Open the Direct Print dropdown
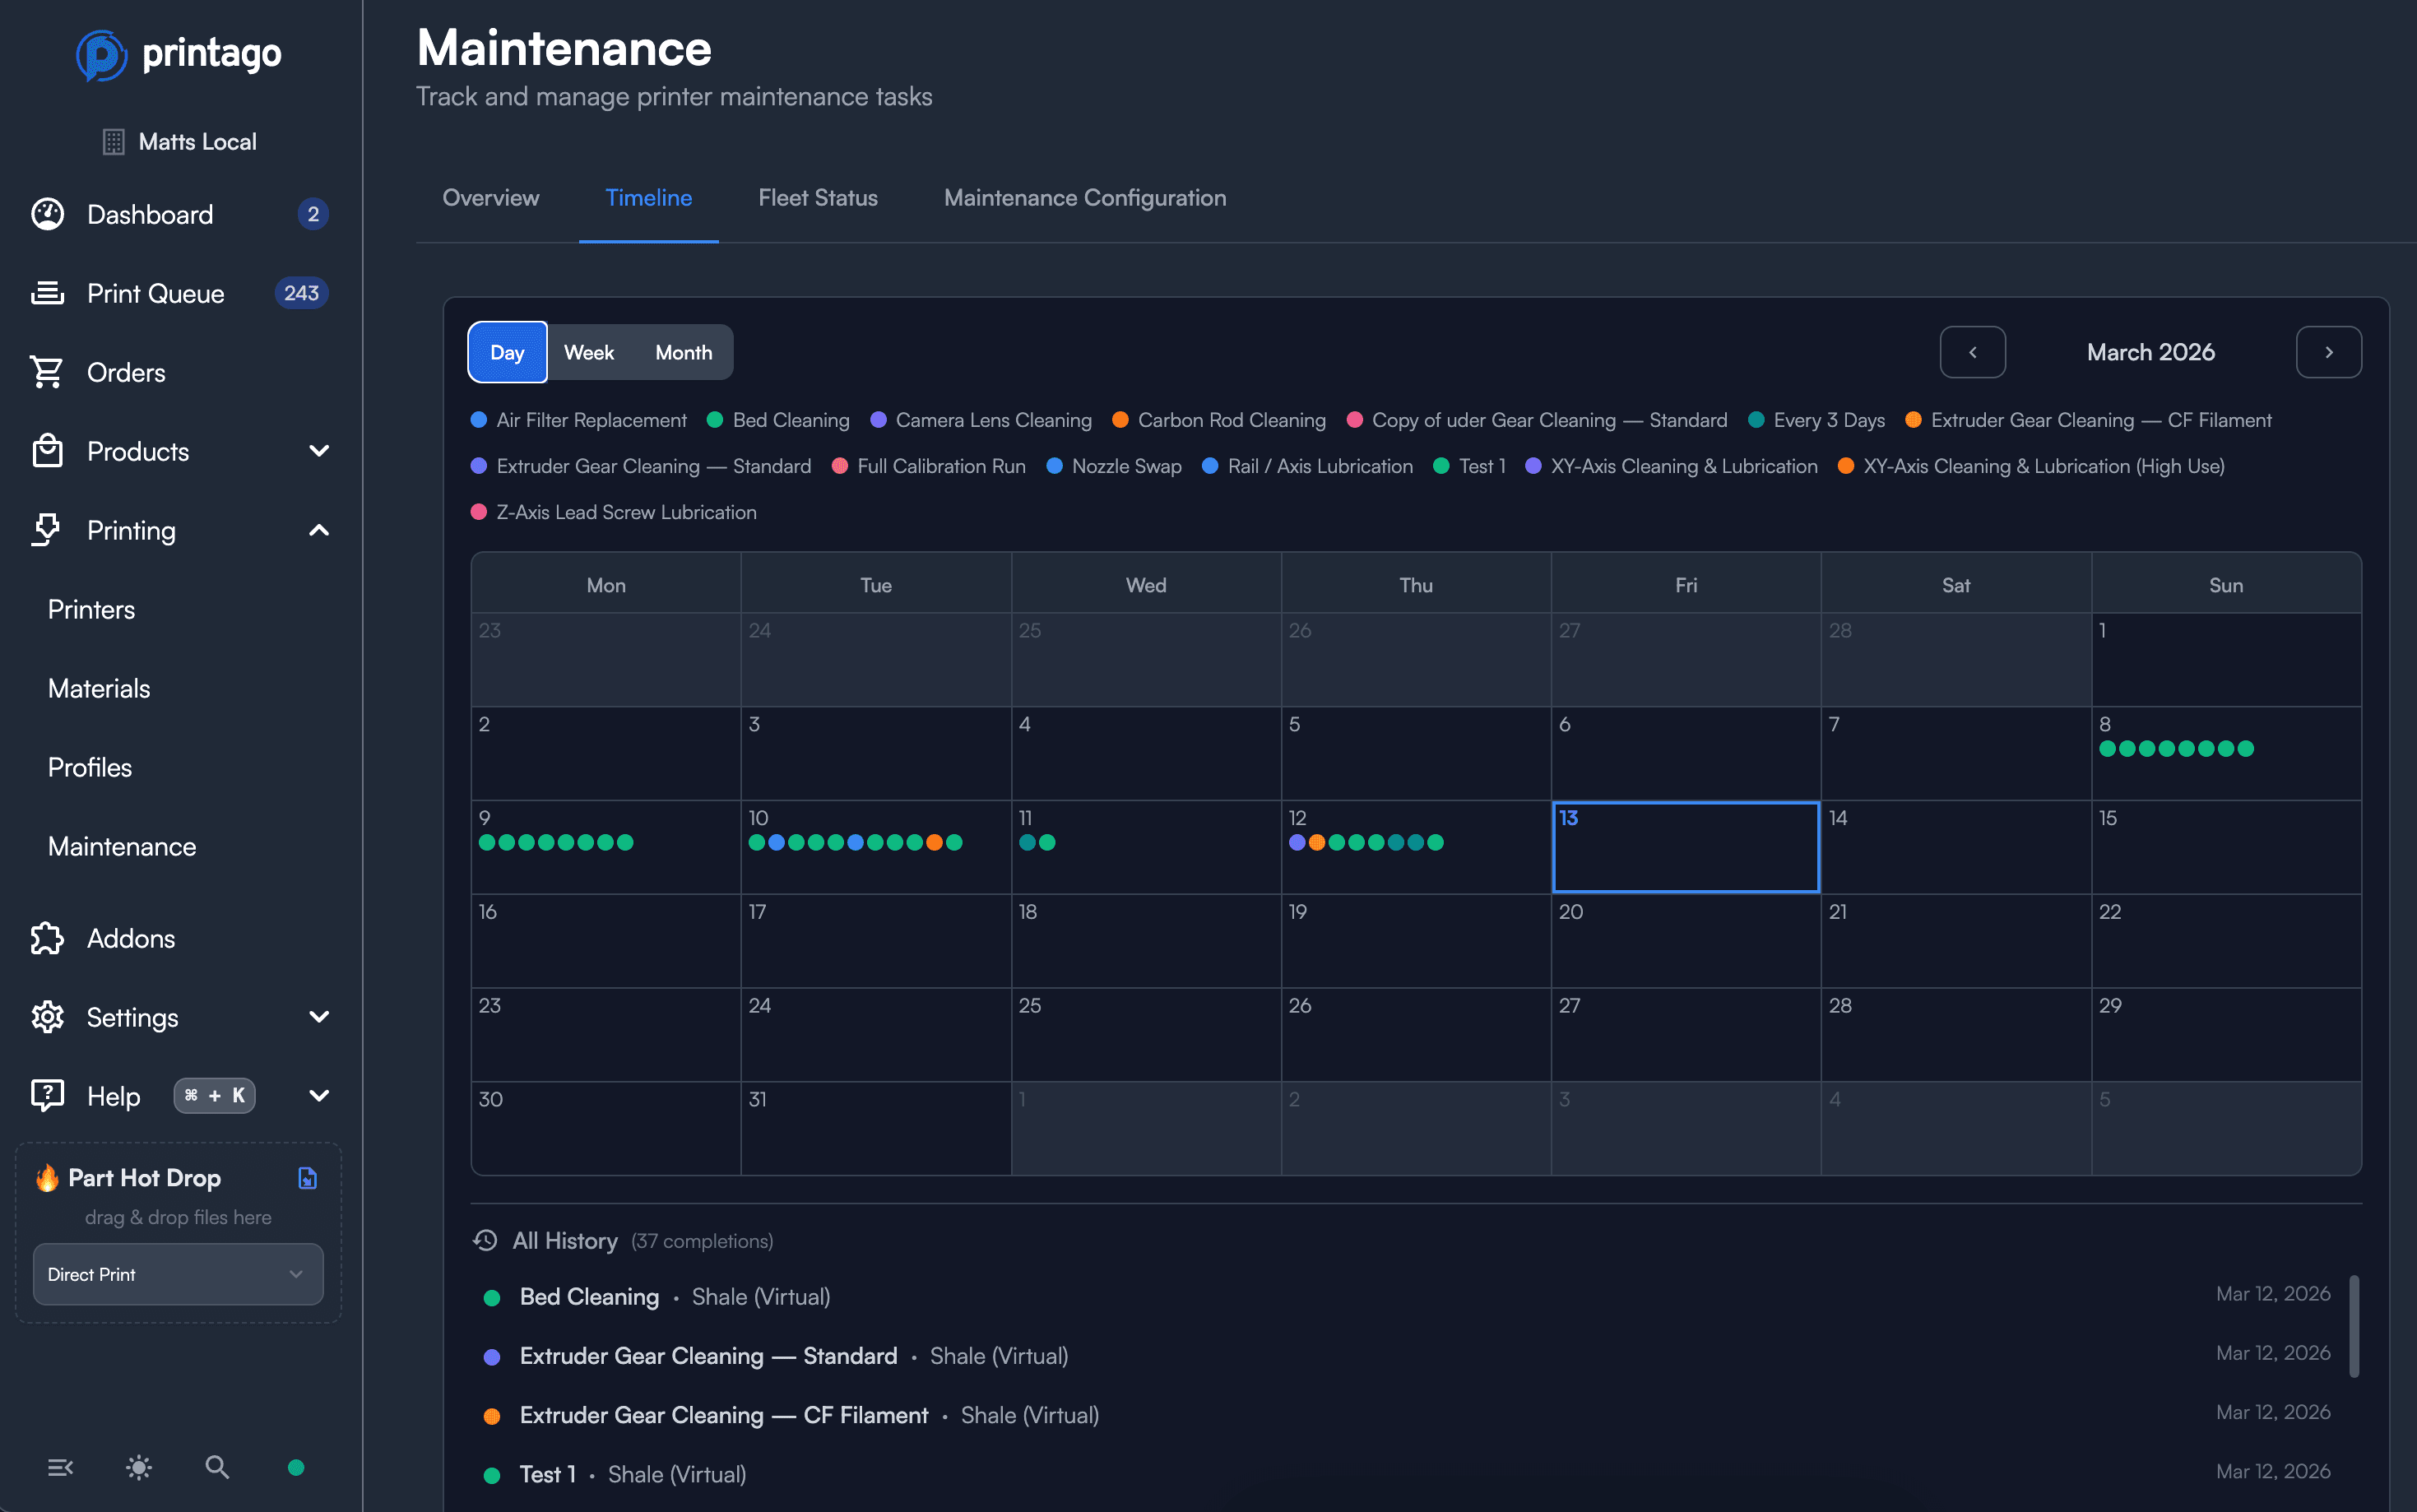This screenshot has height=1512, width=2417. pos(178,1274)
